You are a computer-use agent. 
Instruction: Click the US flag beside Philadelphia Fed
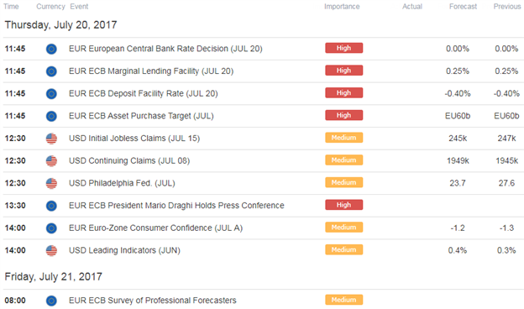pos(51,183)
